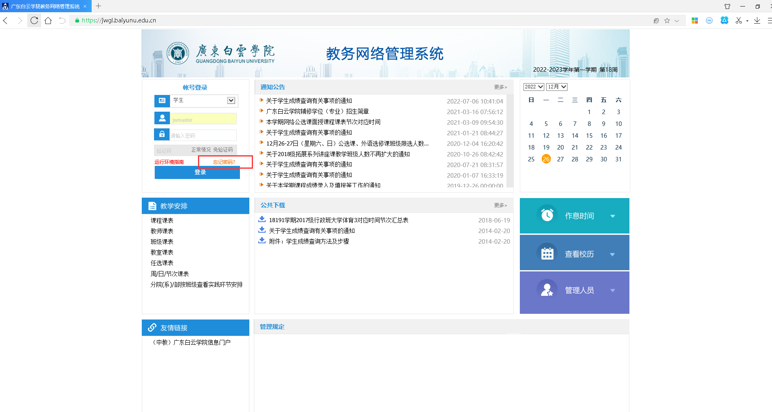Go to the browser home page icon

(48, 20)
